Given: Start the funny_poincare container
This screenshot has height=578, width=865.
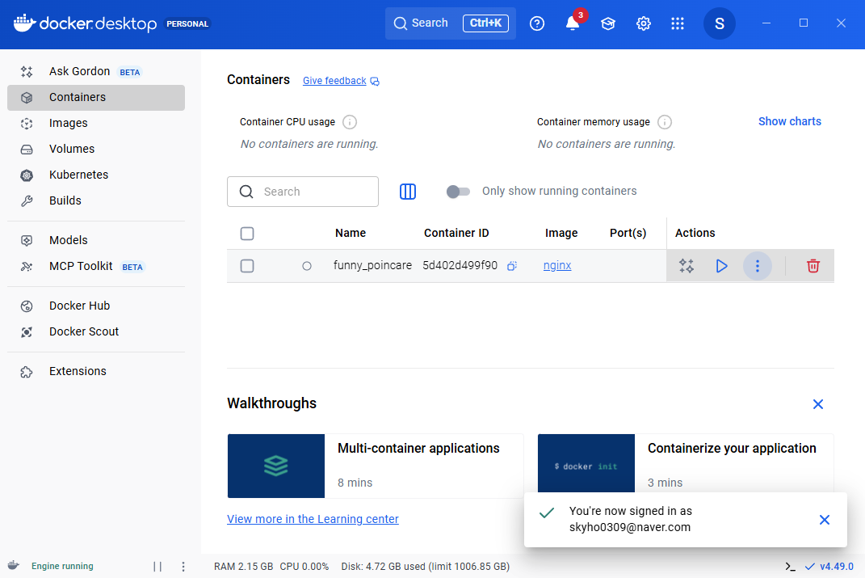Looking at the screenshot, I should click(x=721, y=266).
